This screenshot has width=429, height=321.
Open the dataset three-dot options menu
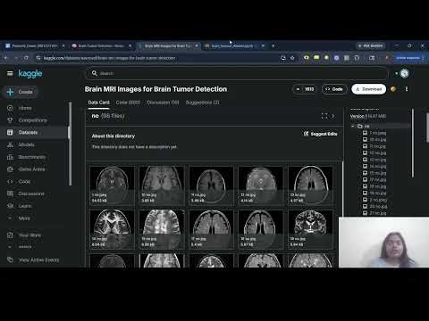pos(407,89)
